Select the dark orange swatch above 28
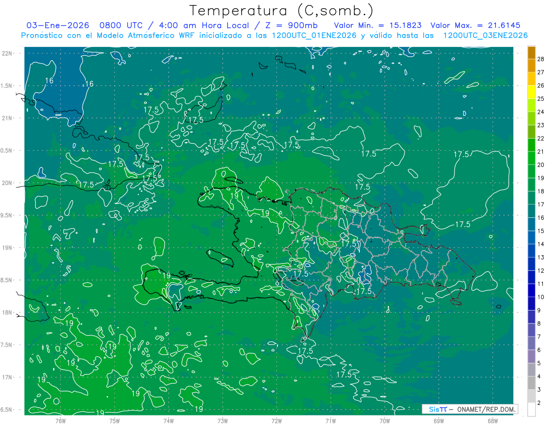This screenshot has height=427, width=553. pos(531,52)
